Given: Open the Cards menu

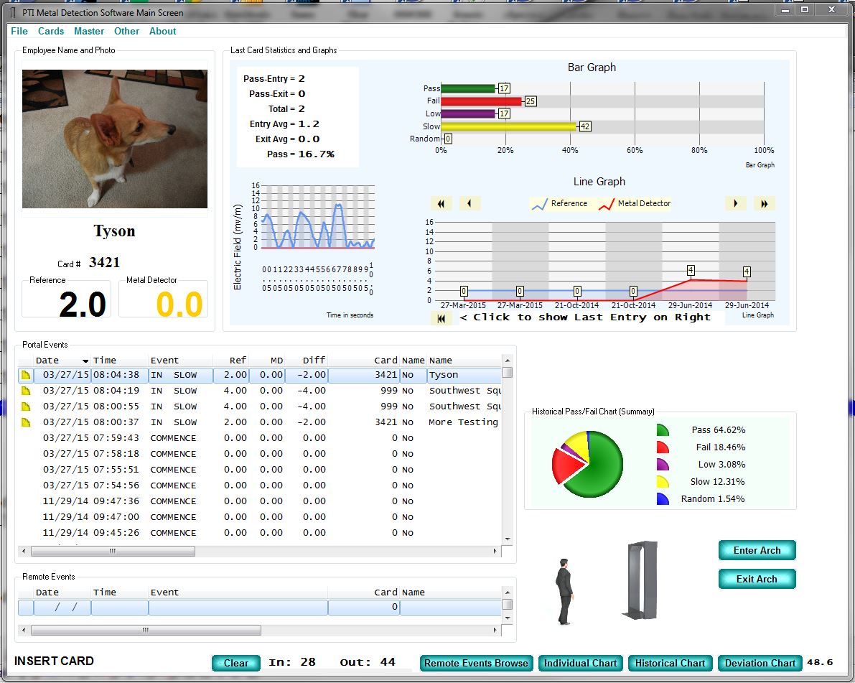Looking at the screenshot, I should coord(51,31).
